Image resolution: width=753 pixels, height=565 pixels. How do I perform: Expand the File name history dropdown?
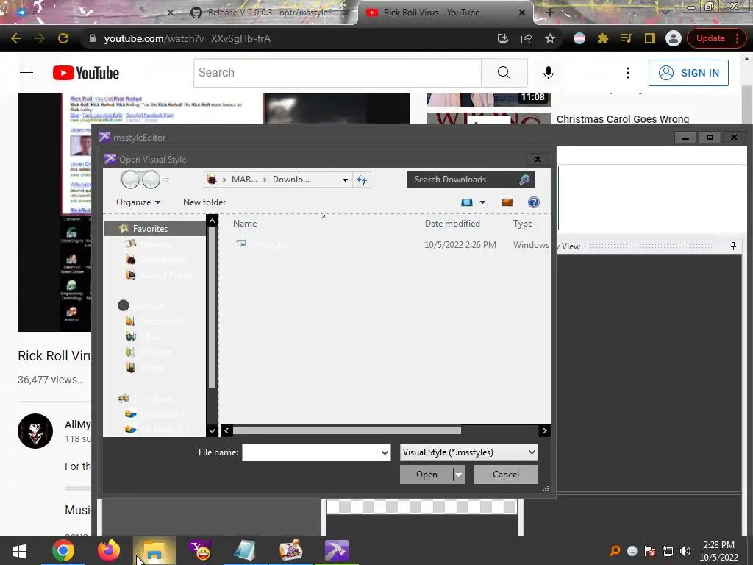click(385, 452)
